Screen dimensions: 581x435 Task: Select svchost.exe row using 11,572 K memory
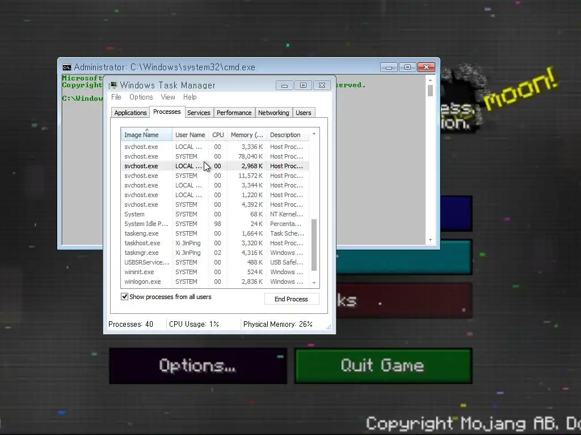(x=215, y=176)
